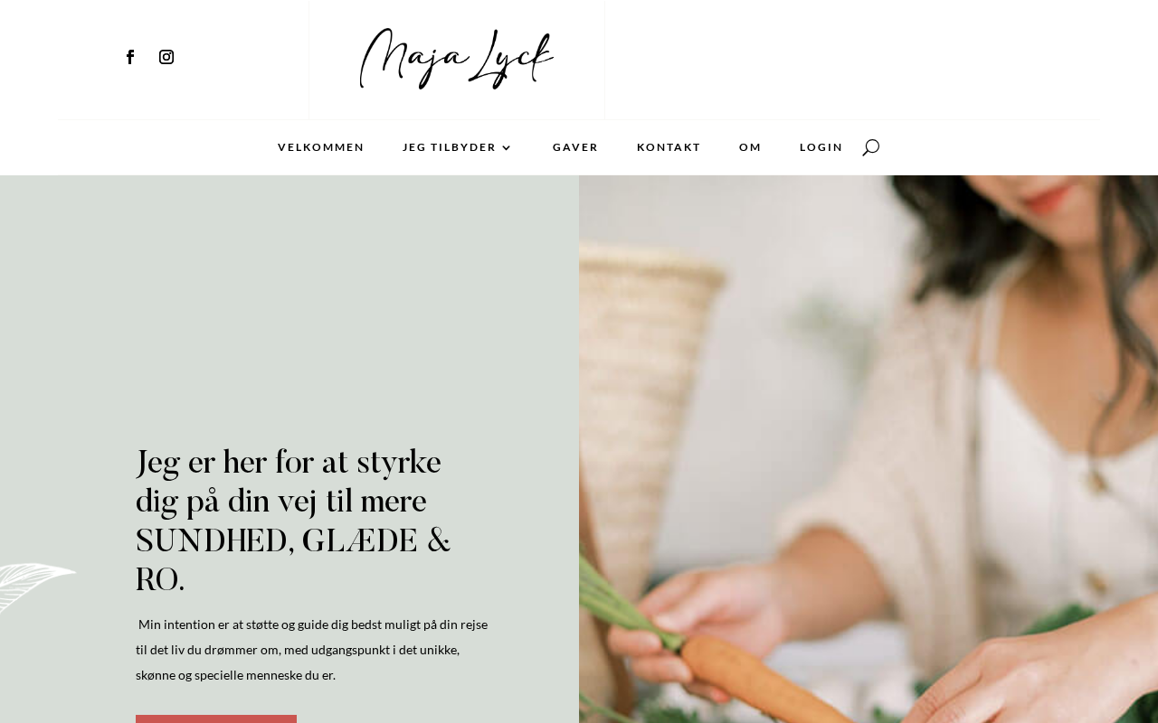Open the Facebook social icon
The image size is (1158, 723).
pos(130,57)
